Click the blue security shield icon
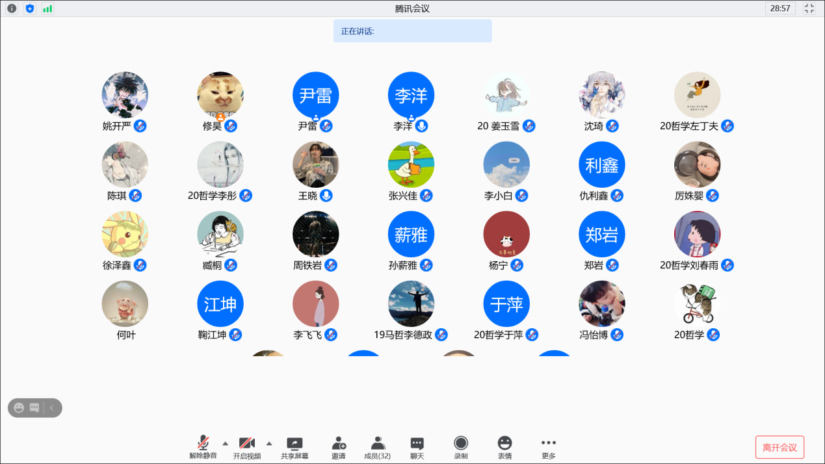 coord(29,8)
